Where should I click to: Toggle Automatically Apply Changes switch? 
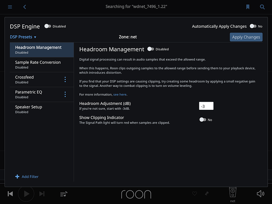pos(253,26)
